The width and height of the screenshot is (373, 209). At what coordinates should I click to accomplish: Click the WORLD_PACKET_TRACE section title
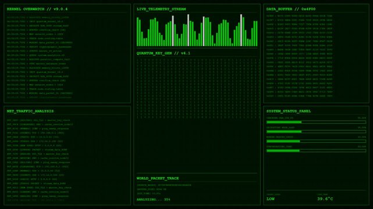158,178
